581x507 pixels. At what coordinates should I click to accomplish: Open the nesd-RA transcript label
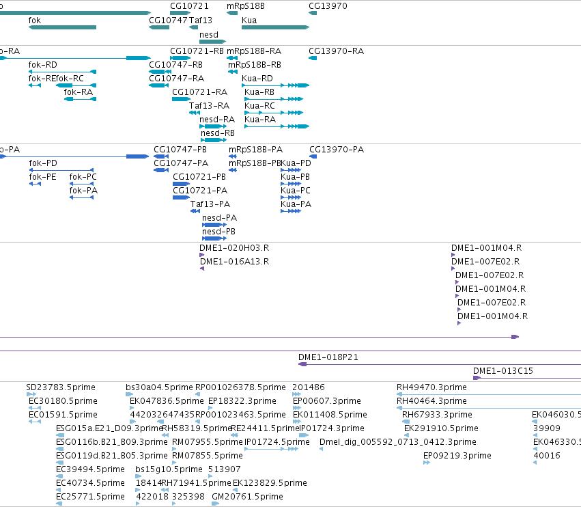coord(217,120)
